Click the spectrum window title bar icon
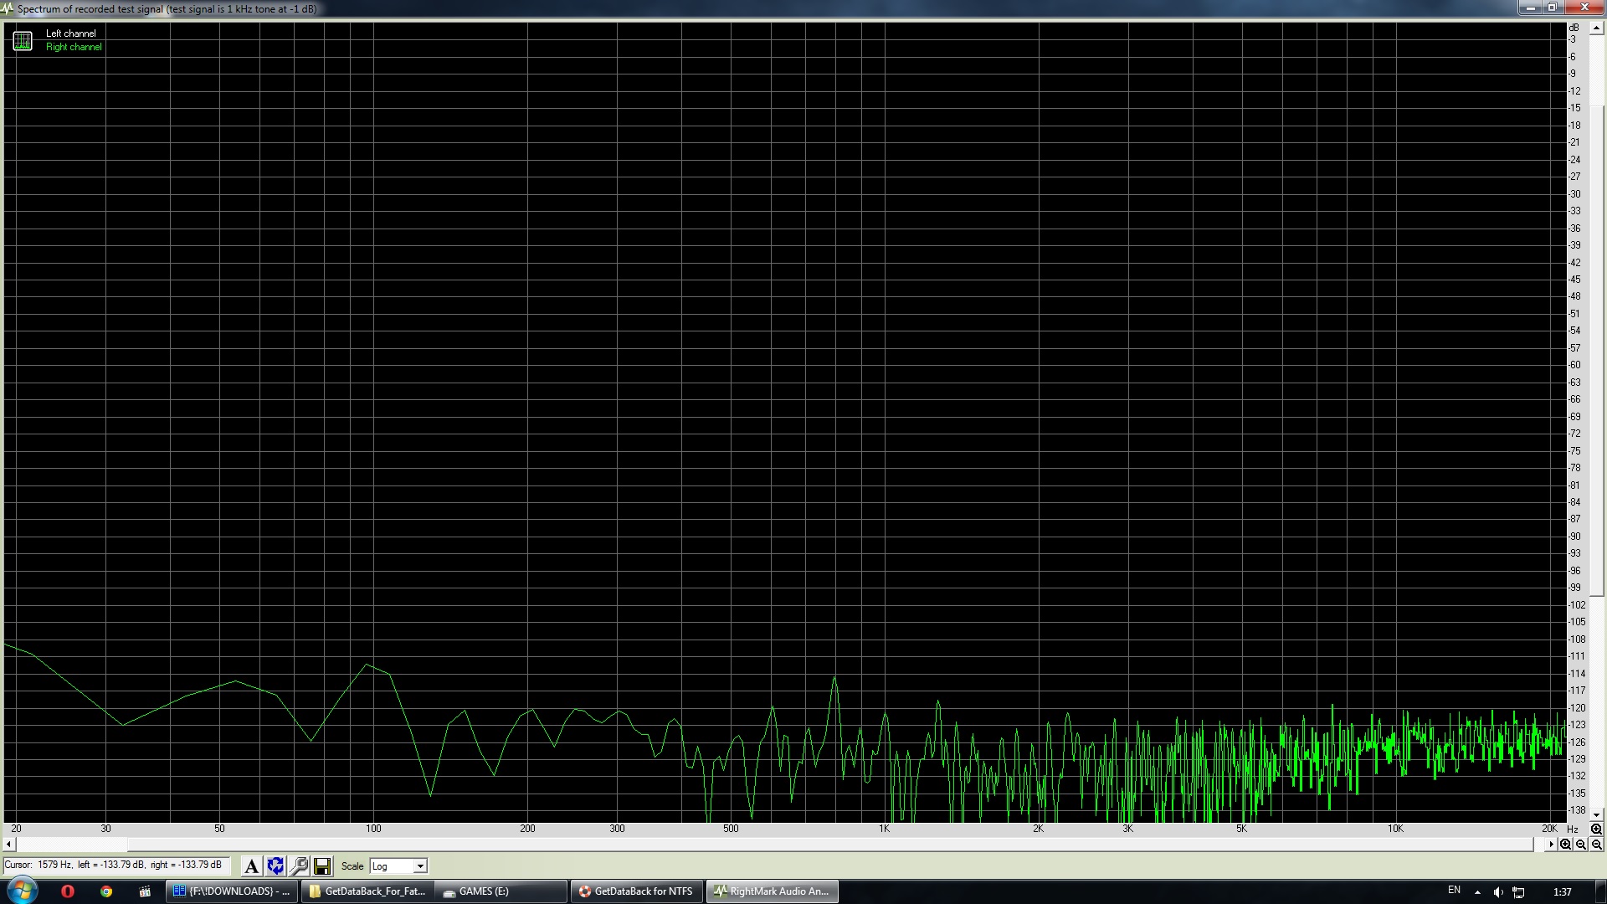The image size is (1607, 904). tap(8, 8)
